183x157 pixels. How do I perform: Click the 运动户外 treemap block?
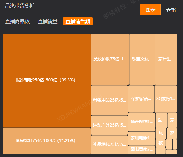point(109,125)
